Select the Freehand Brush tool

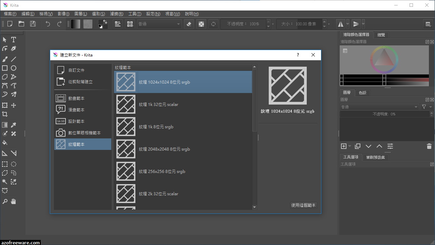pyautogui.click(x=5, y=59)
